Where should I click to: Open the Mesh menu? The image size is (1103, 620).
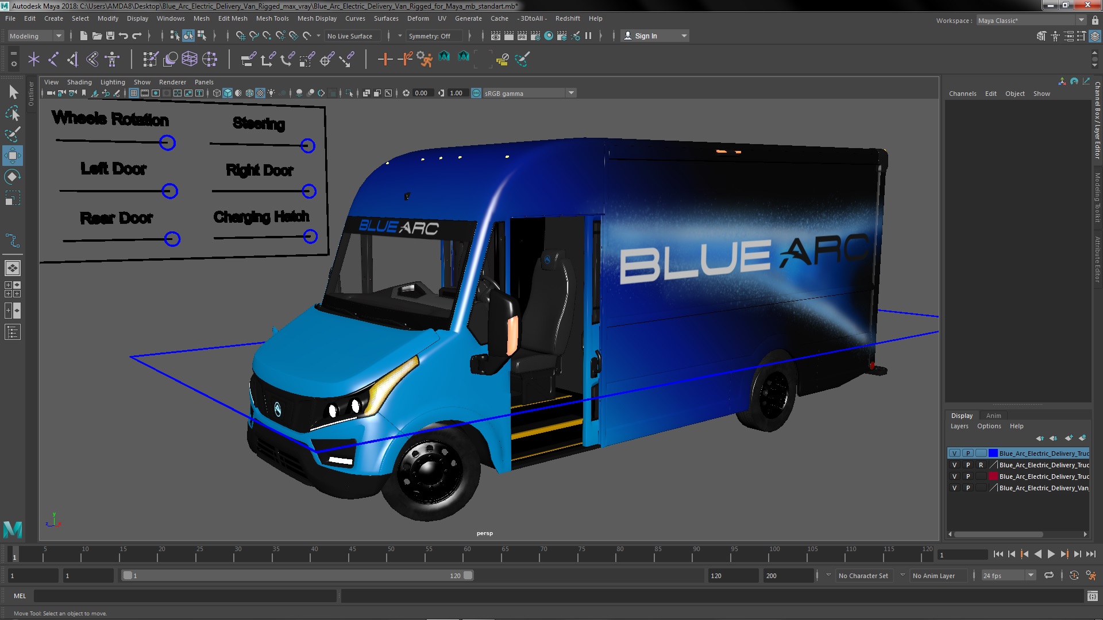point(202,18)
